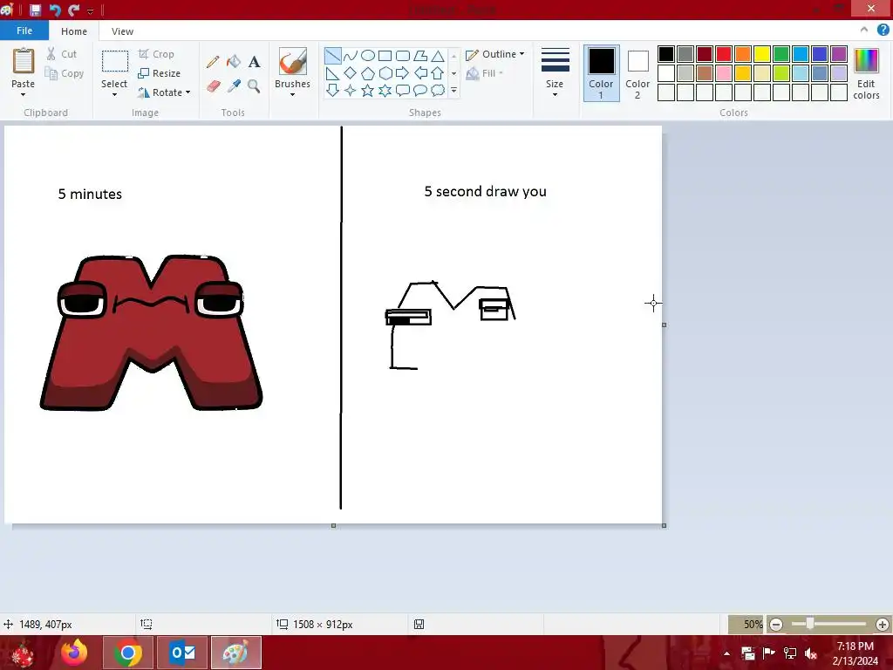
Task: Choose the Down arrow shape
Action: (332, 90)
